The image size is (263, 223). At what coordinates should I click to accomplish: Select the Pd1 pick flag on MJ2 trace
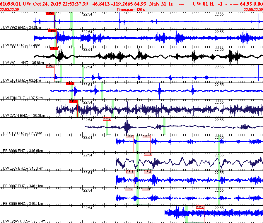tap(52, 31)
